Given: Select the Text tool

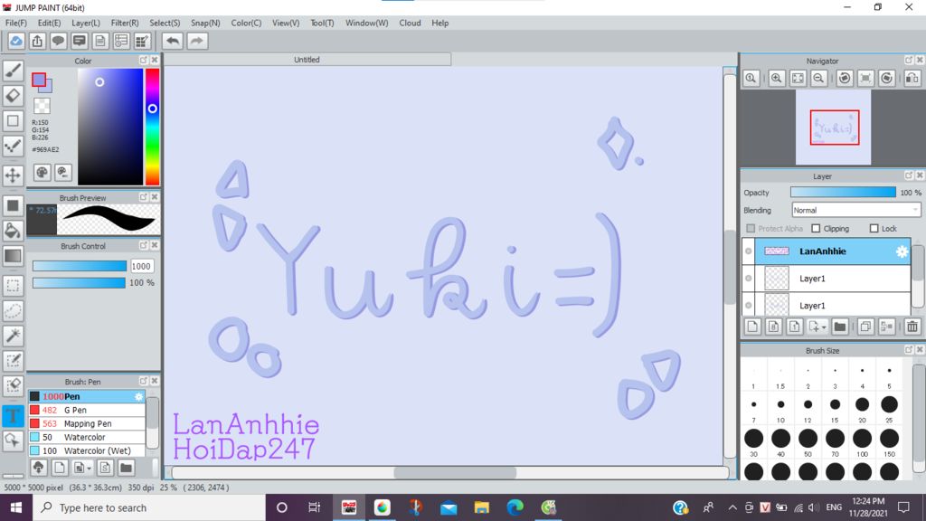Looking at the screenshot, I should pos(13,415).
